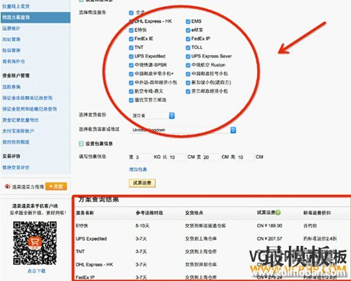Click the Weibo logo icon
This screenshot has width=351, height=281.
(x=8, y=186)
